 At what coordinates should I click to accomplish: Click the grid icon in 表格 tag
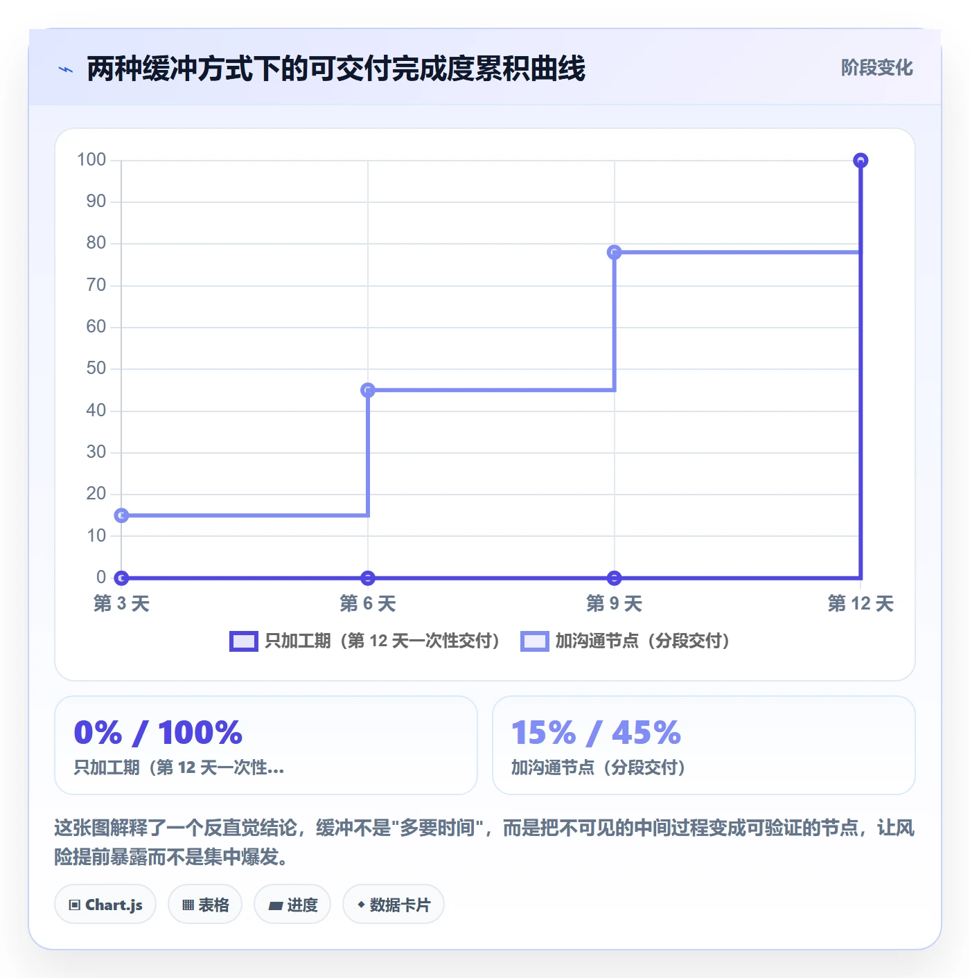pos(188,905)
